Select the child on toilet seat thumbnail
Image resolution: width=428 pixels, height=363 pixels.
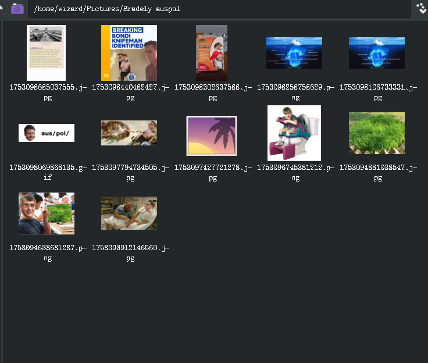click(x=294, y=133)
